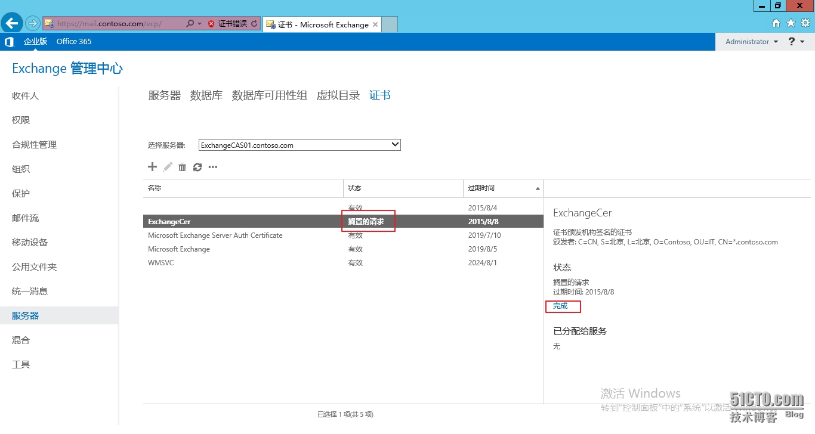The height and width of the screenshot is (434, 815).
Task: Delete the certificate with the trash icon
Action: (x=182, y=167)
